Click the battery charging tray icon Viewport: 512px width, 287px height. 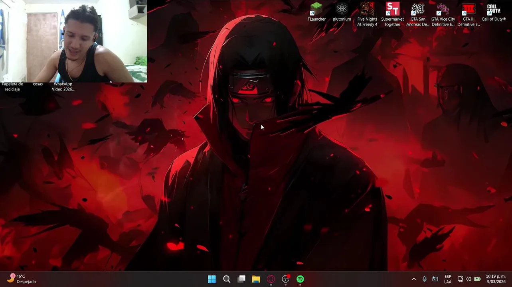point(477,279)
